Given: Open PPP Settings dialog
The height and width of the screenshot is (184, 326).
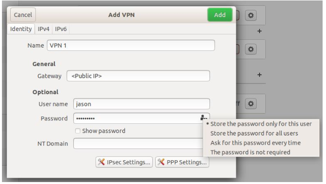Looking at the screenshot, I should [x=182, y=162].
